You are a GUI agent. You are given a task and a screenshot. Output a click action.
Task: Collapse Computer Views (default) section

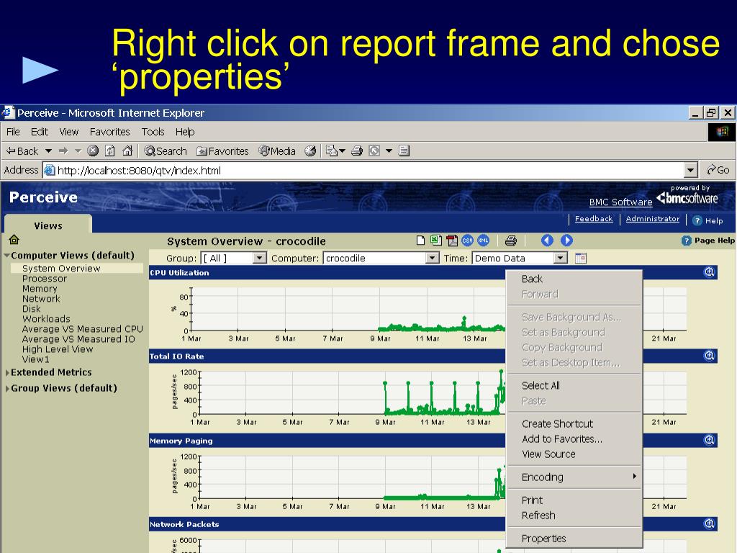point(7,256)
